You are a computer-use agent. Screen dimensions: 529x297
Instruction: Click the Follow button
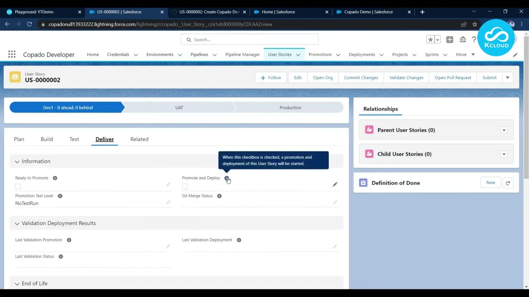(271, 78)
